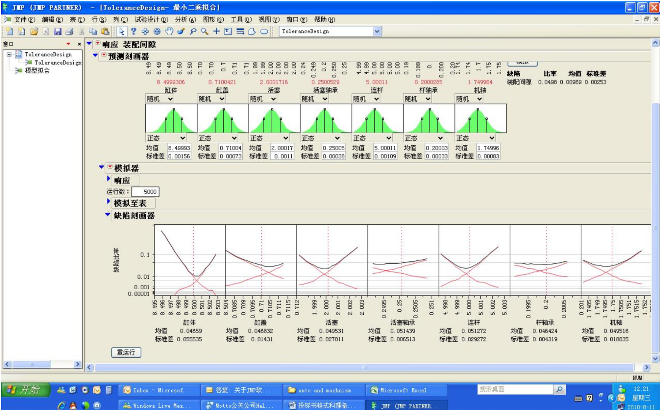Select the Brush tool in toolbar
This screenshot has width=660, height=410.
181,32
